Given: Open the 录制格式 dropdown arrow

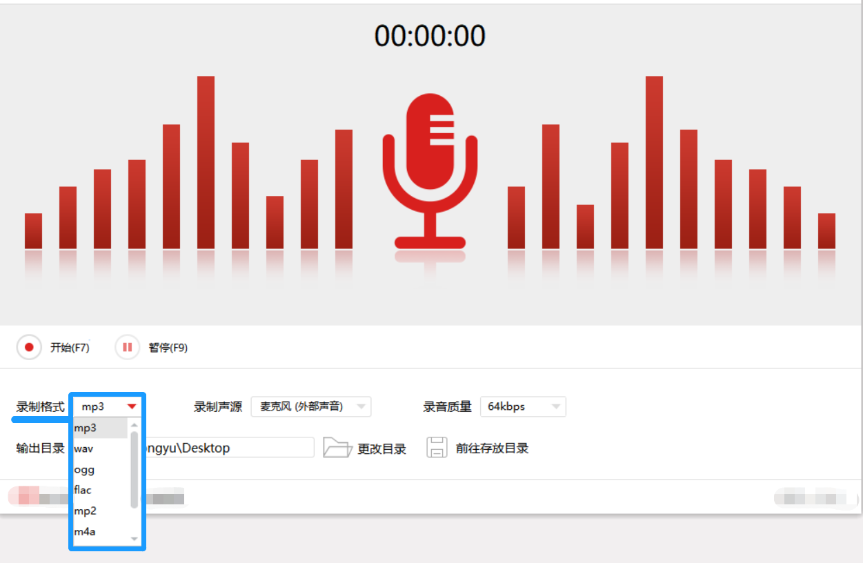Looking at the screenshot, I should [x=131, y=406].
